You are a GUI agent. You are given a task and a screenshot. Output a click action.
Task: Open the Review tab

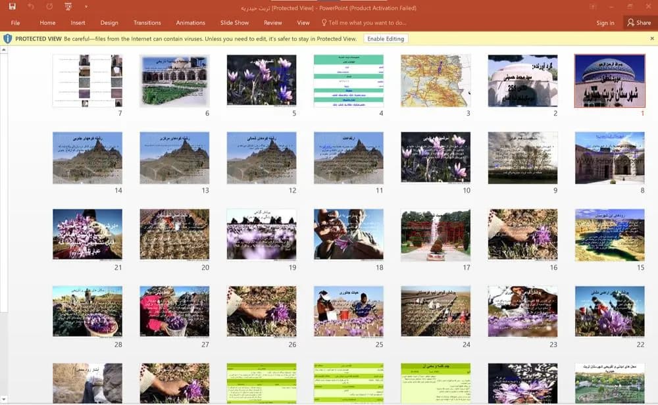273,22
